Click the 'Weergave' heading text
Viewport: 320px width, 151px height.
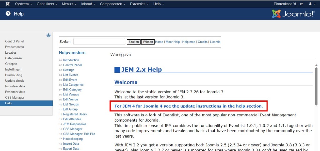click(121, 55)
